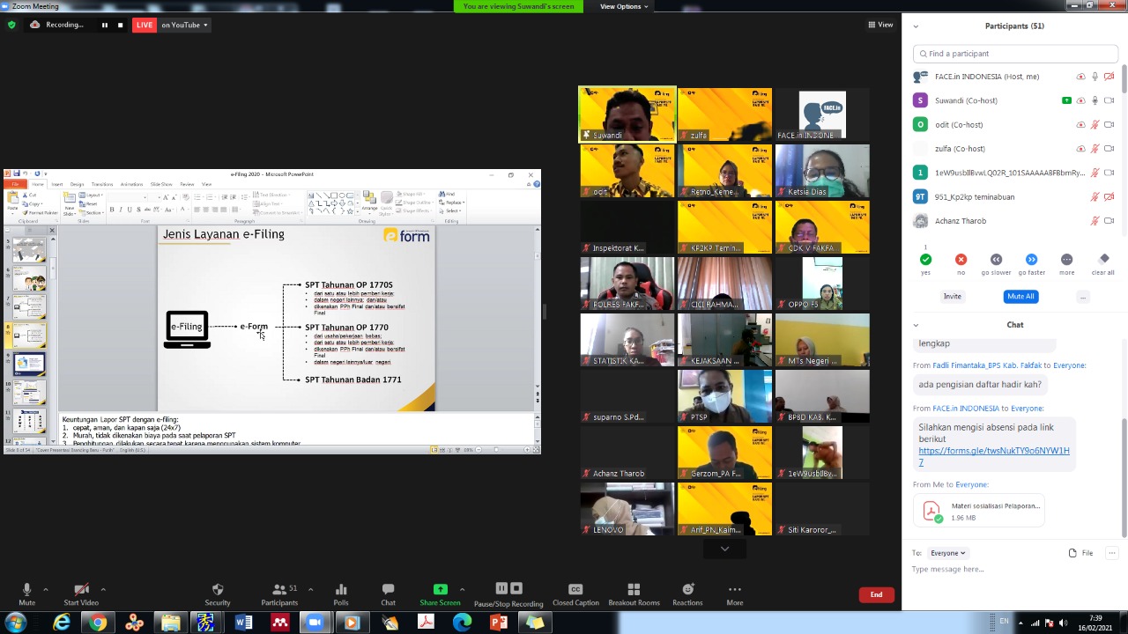
Task: Open the More menu in toolbar
Action: [734, 590]
